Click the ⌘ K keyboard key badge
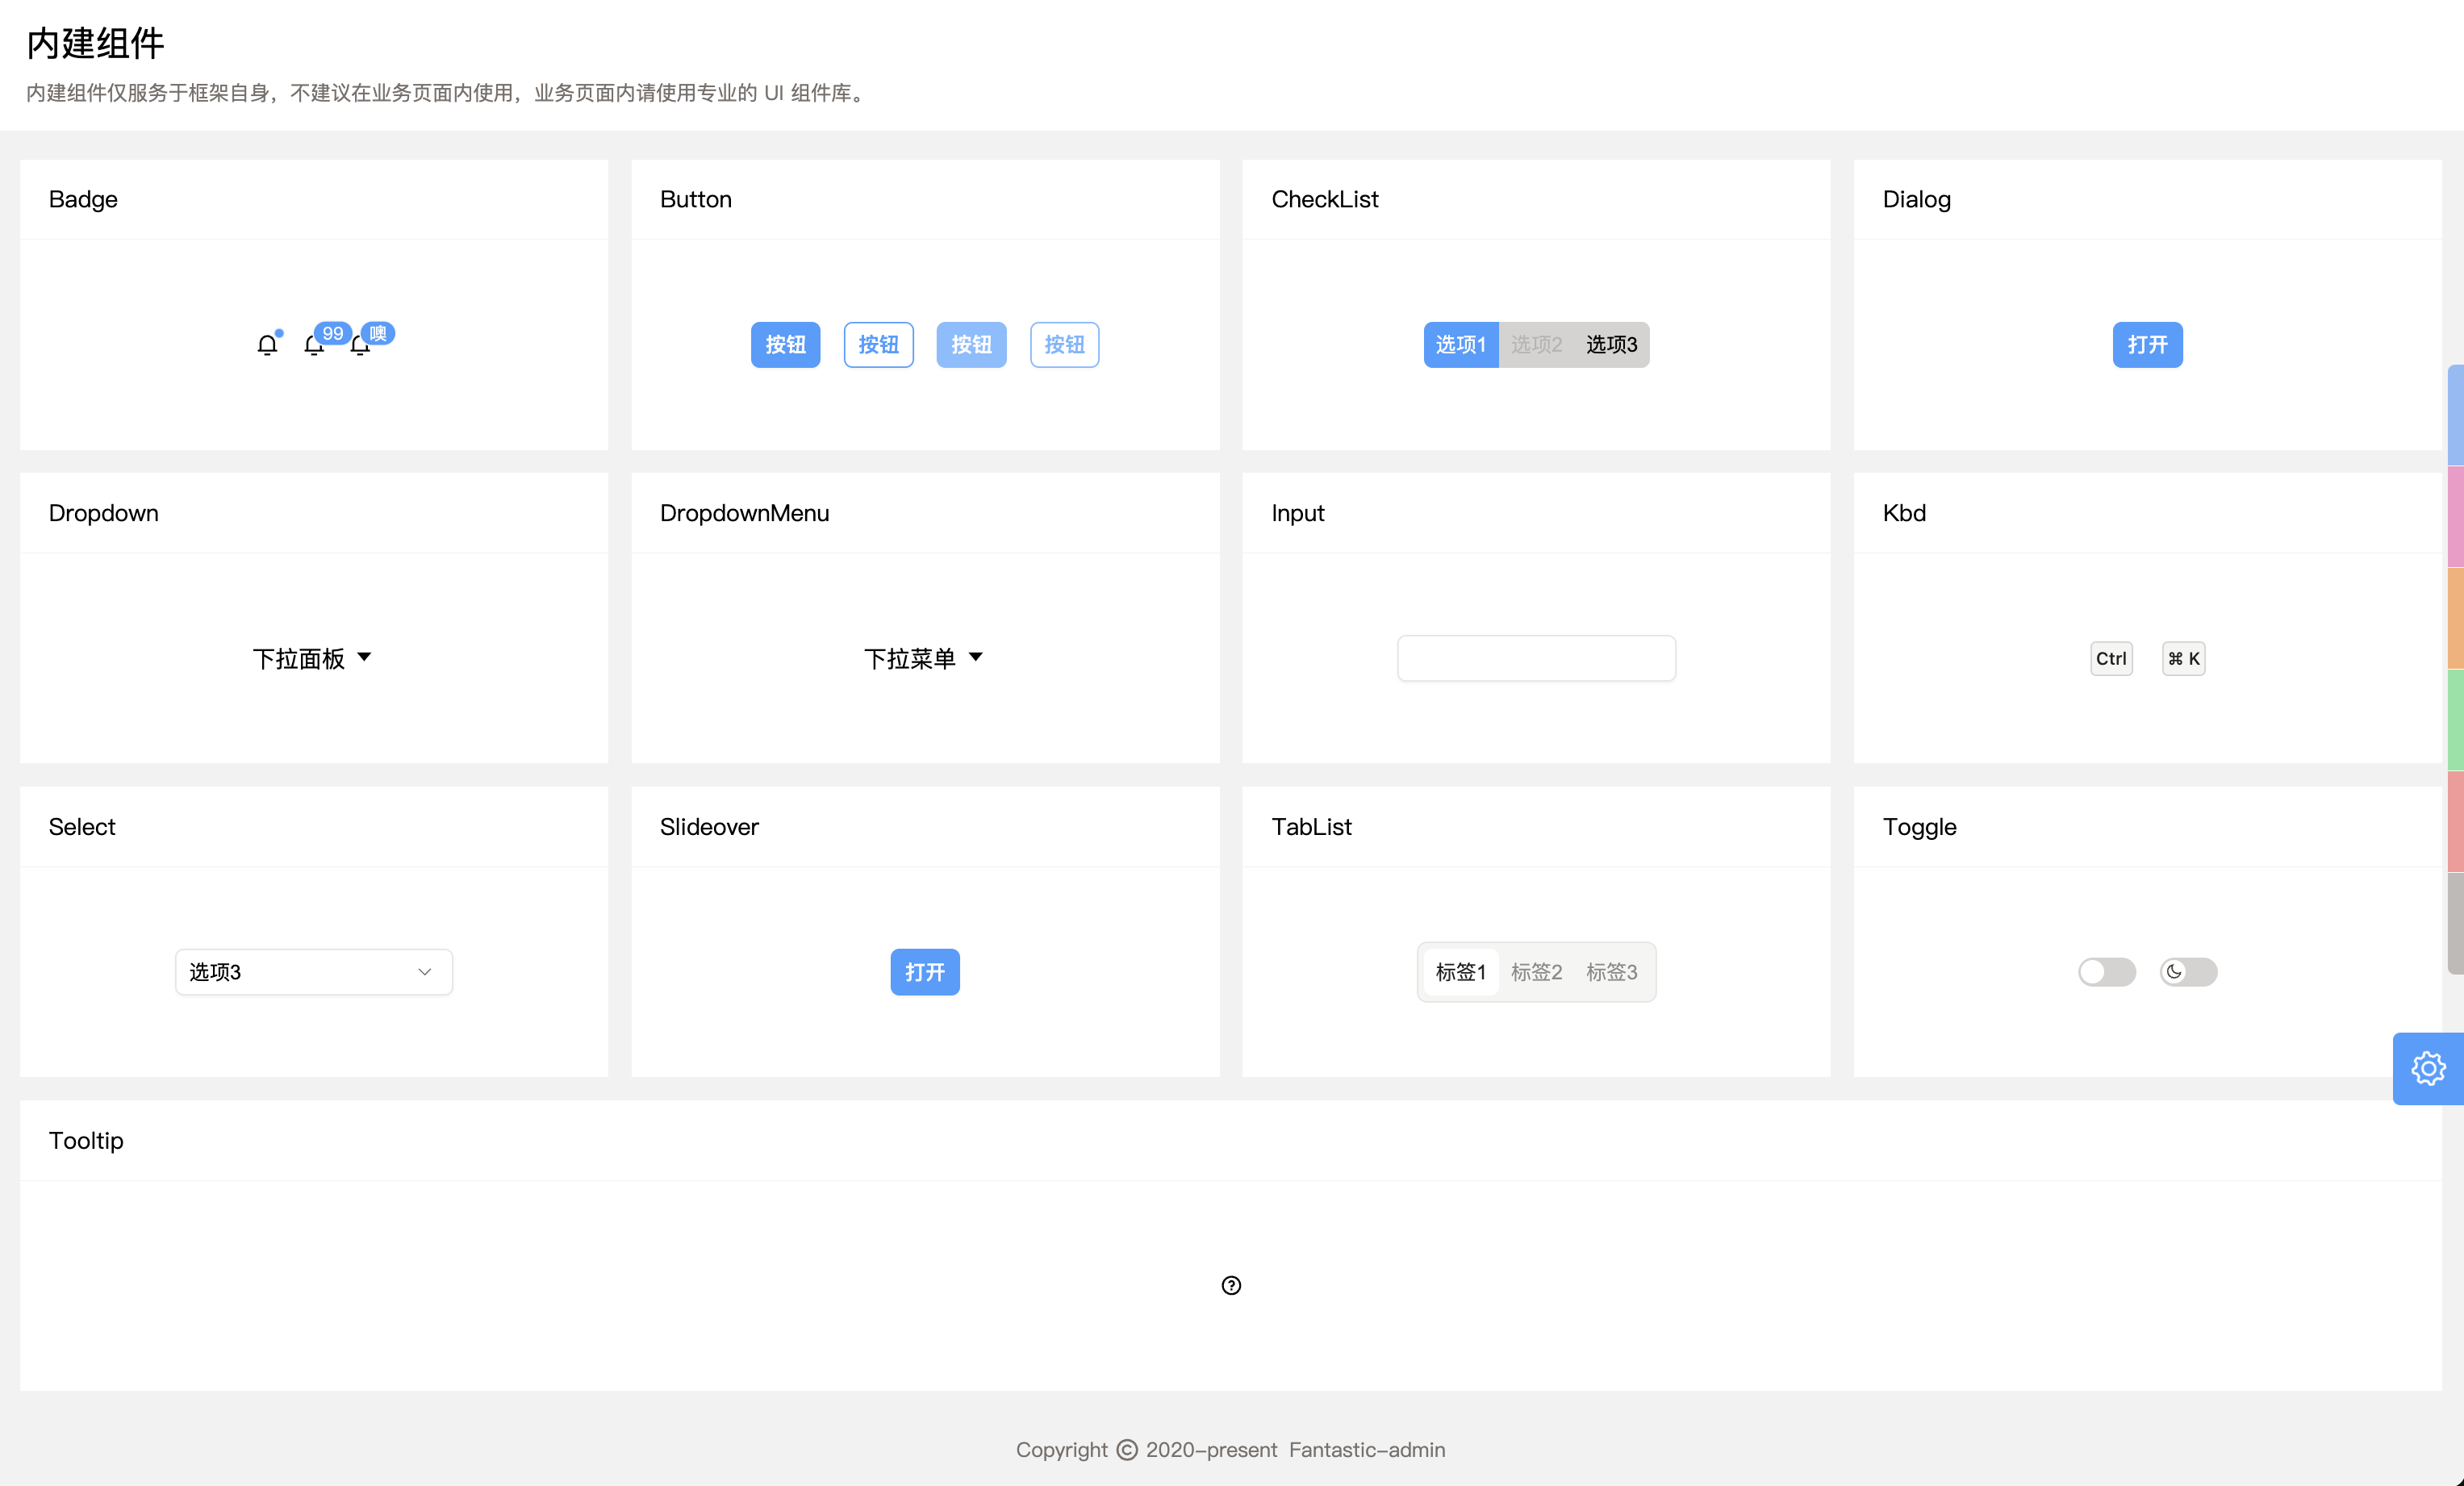This screenshot has width=2464, height=1486. coord(2183,658)
